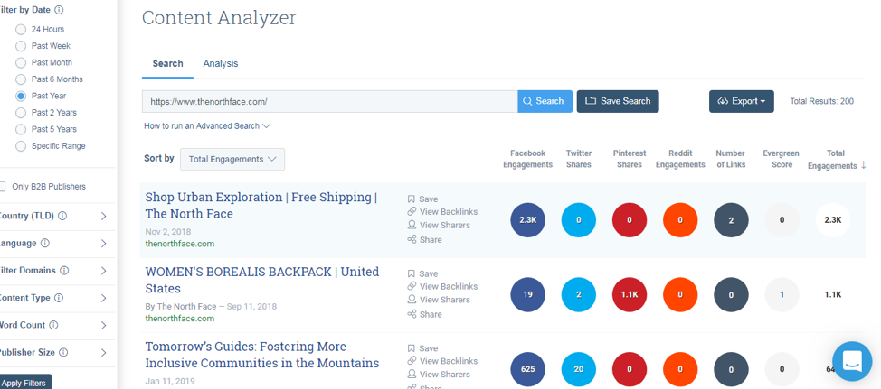Image resolution: width=881 pixels, height=389 pixels.
Task: Sort by Total Engagements column header
Action: 836,159
